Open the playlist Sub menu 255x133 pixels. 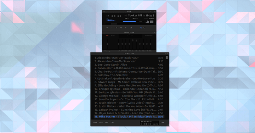[x=101, y=122]
